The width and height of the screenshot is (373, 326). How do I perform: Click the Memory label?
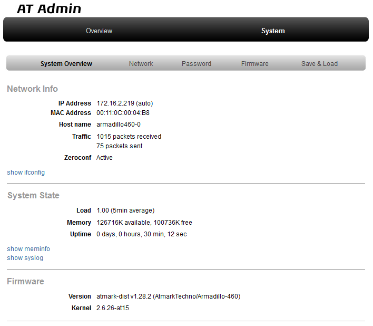coord(79,223)
